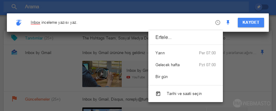Choose 'Bir gün' snooze option

tap(186, 77)
